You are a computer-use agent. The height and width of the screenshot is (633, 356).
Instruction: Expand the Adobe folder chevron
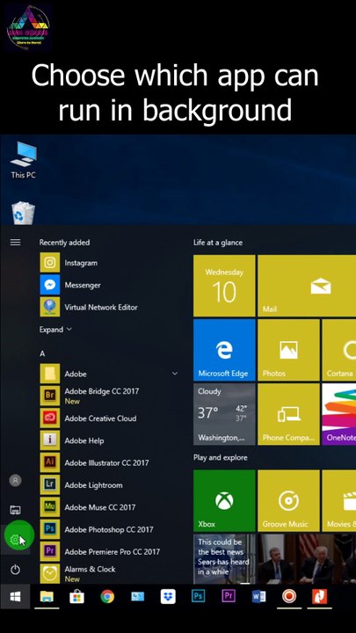[x=175, y=374]
